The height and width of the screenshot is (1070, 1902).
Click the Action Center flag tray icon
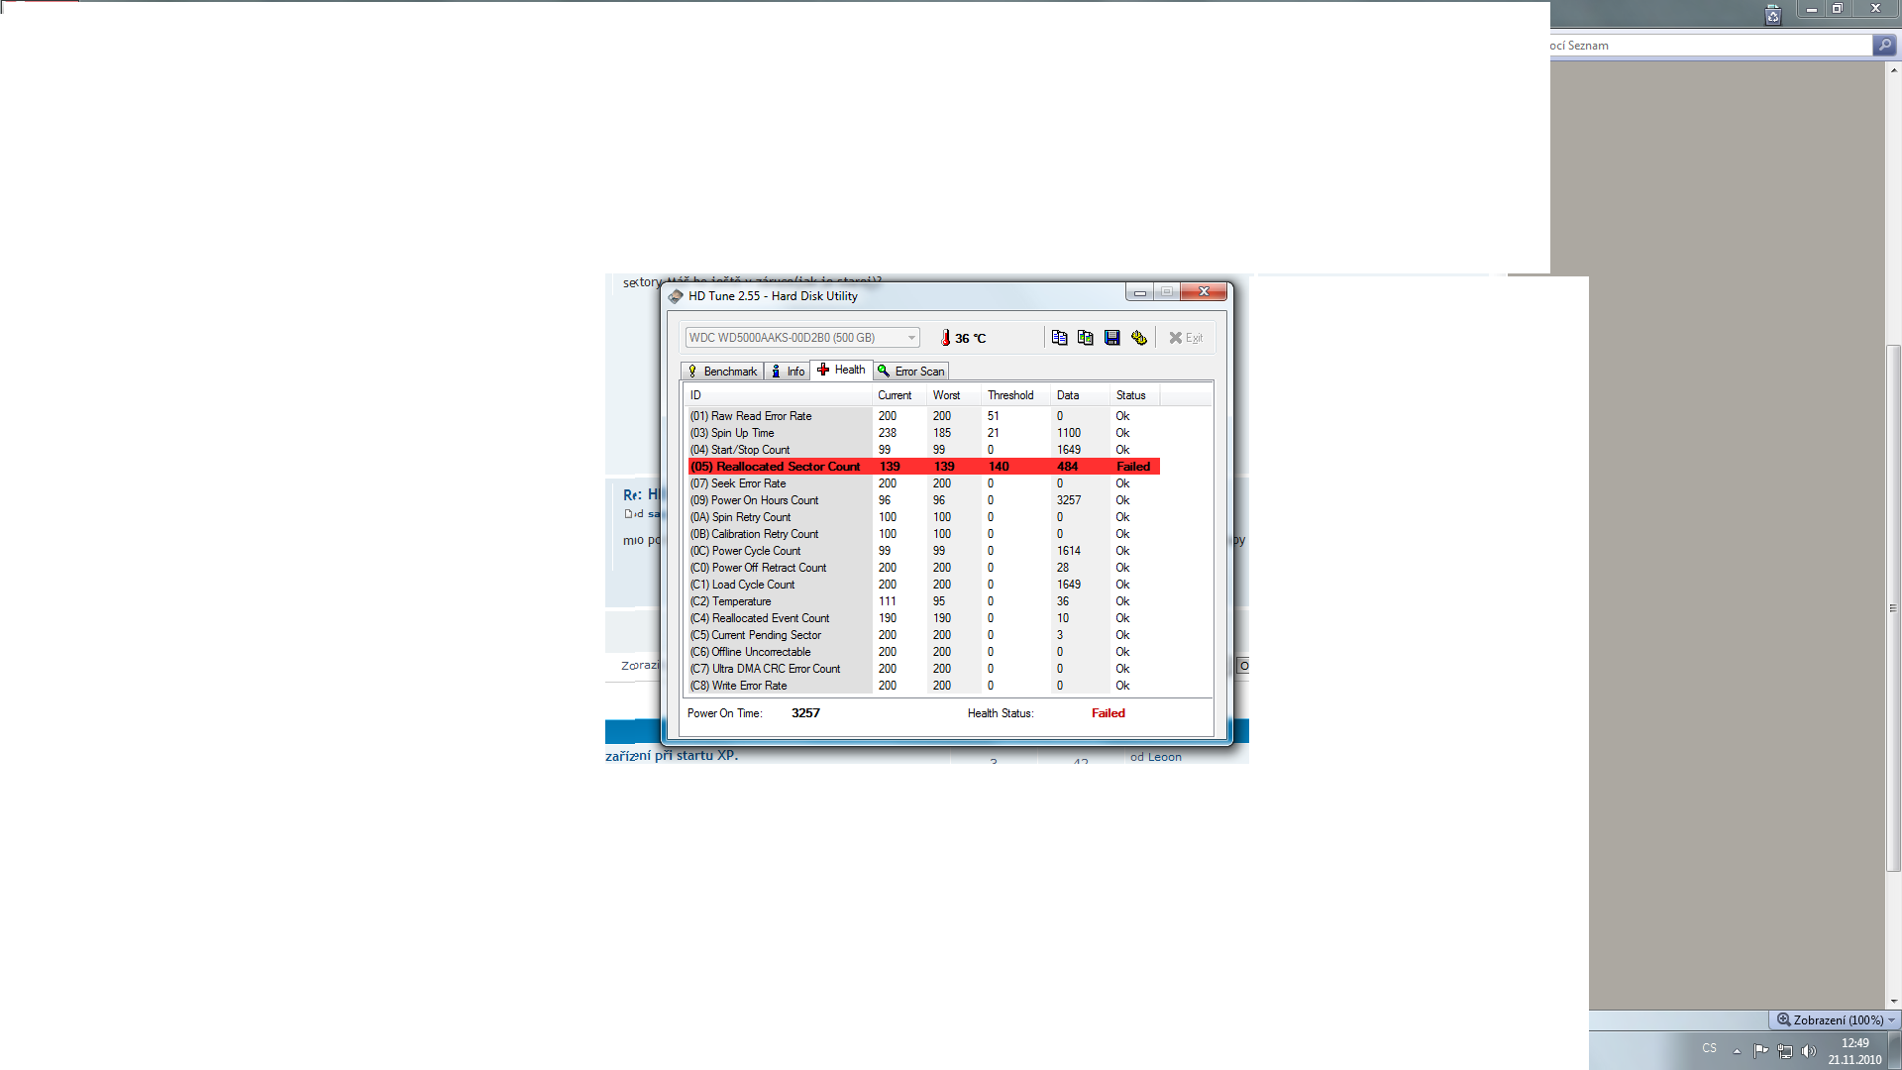tap(1760, 1050)
